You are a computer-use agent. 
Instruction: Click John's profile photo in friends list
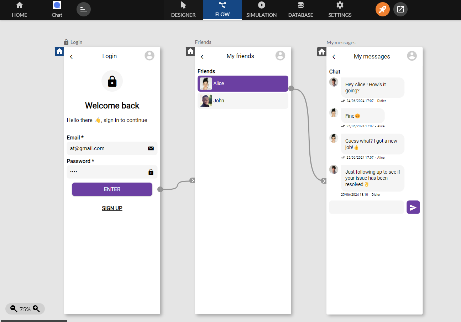[x=206, y=101]
